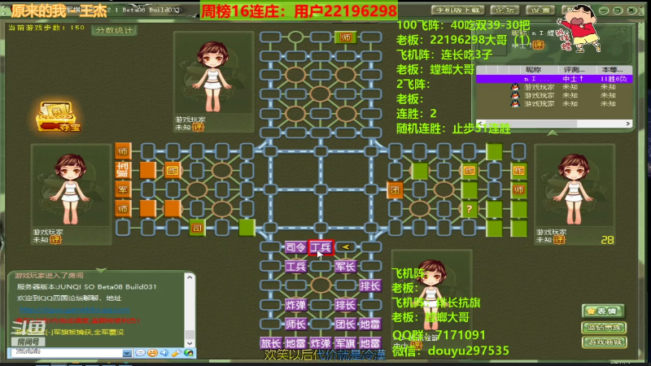
Task: Sort the player list by the 评测 column
Action: (574, 70)
